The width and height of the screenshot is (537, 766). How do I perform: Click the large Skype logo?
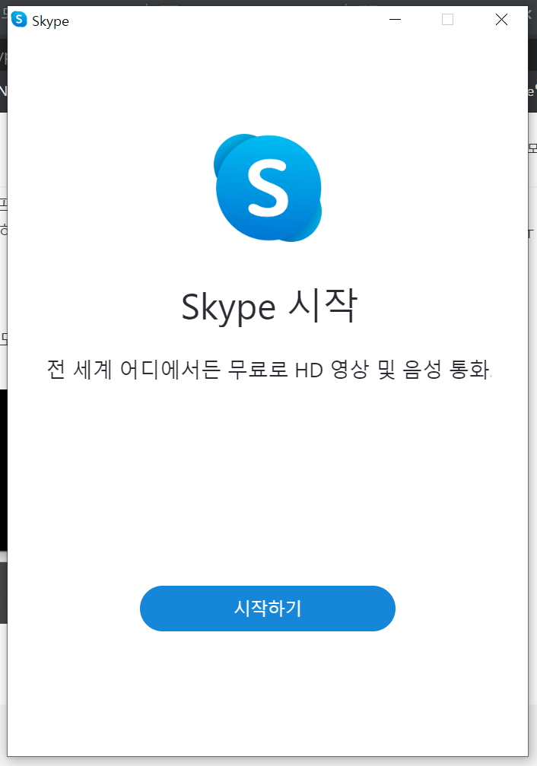268,188
